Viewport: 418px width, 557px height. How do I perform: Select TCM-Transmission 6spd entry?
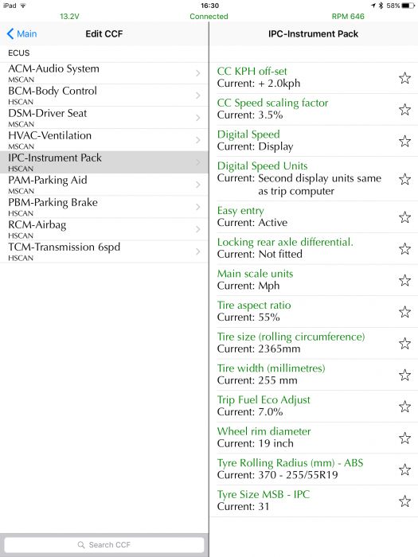(x=104, y=251)
